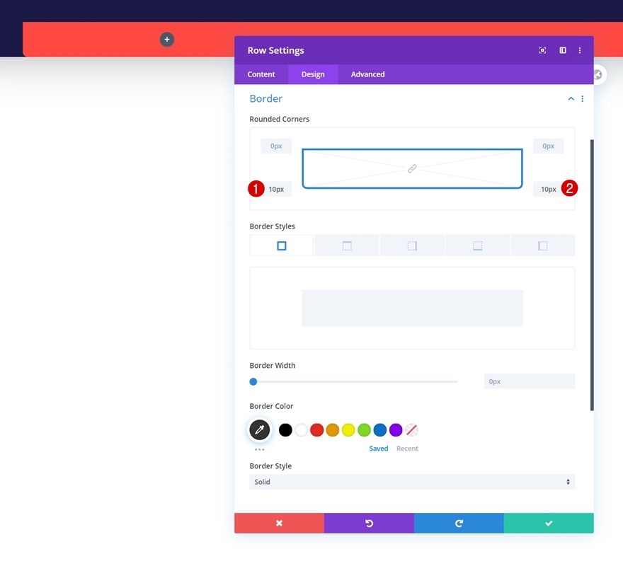Switch to the Content tab
623x561 pixels.
[x=261, y=74]
